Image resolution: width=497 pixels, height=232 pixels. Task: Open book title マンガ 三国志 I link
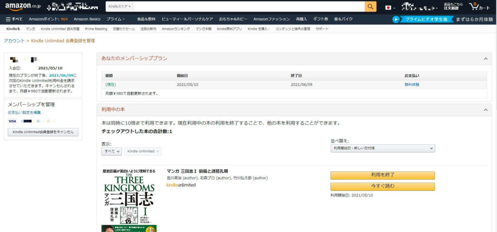[x=197, y=171]
